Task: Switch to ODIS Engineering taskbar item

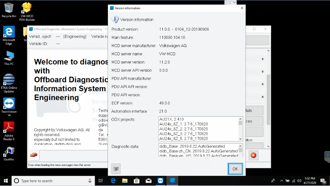Action: tap(172, 181)
